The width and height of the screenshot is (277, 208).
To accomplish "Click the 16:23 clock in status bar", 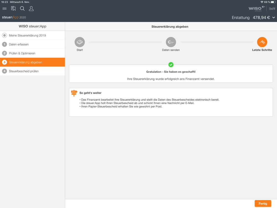I will pos(4,2).
